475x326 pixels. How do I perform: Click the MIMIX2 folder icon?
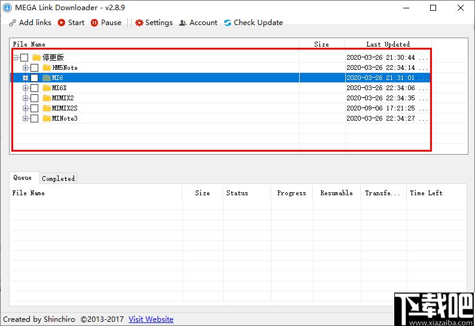point(47,98)
